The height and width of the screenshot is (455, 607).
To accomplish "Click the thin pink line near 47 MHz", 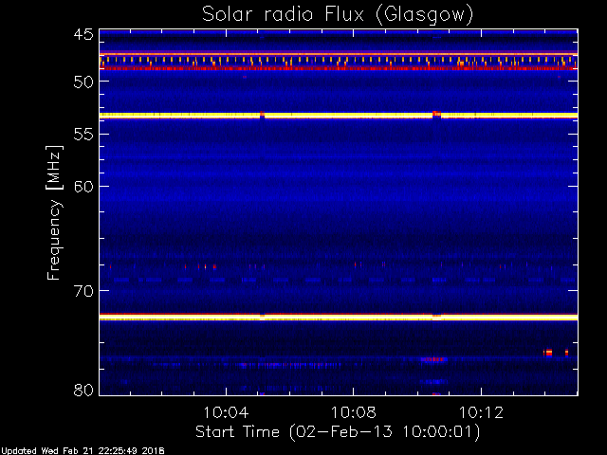I will (x=339, y=54).
